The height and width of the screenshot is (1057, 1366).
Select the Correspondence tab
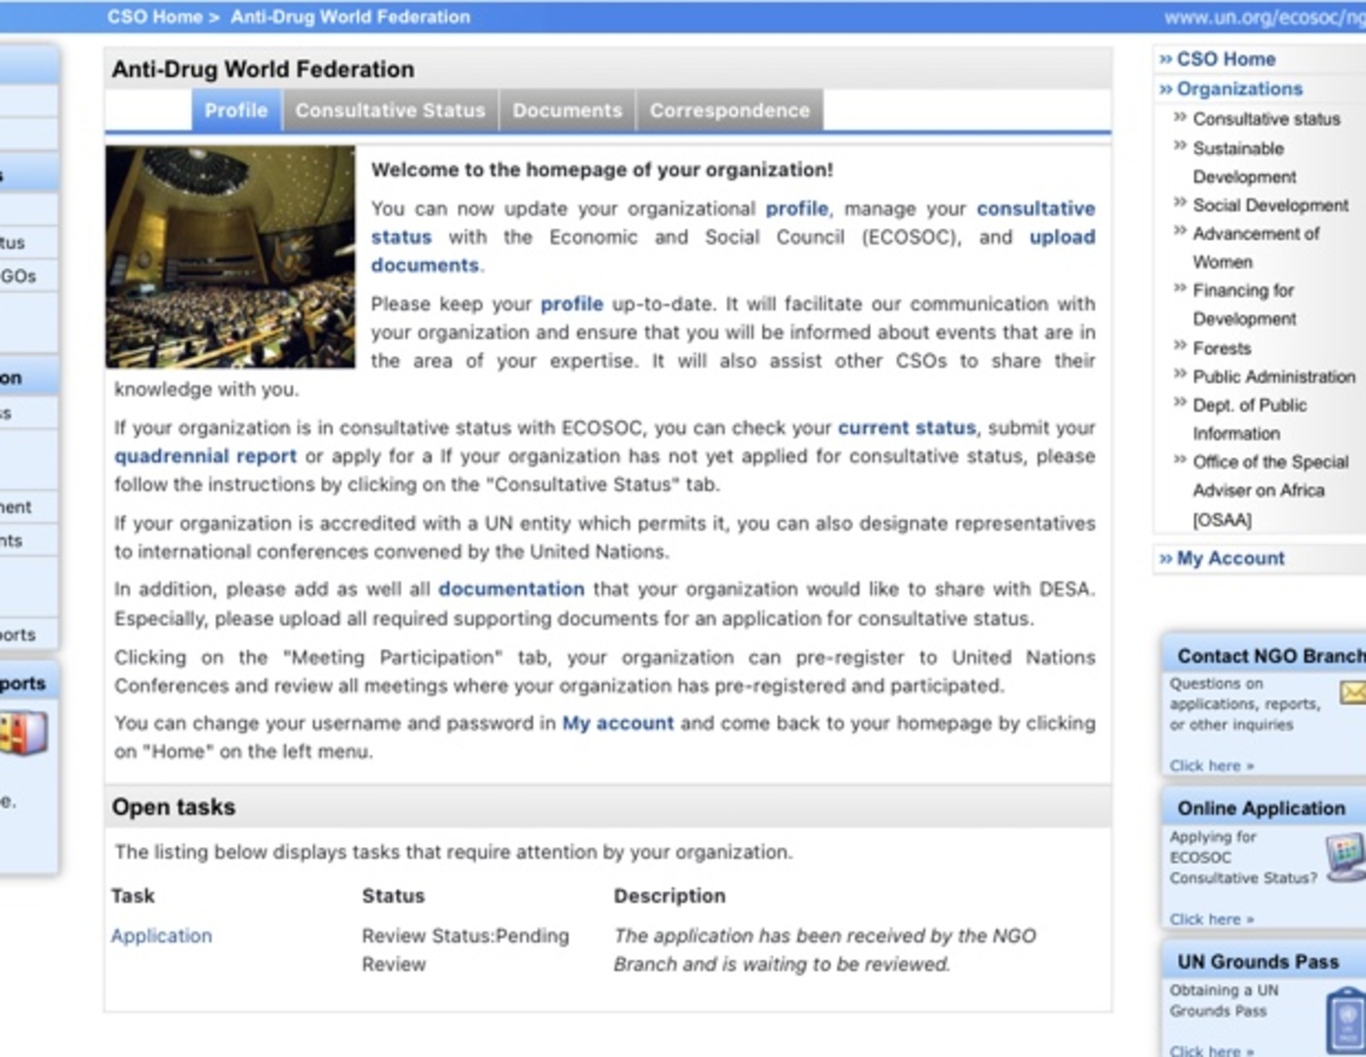pos(730,110)
